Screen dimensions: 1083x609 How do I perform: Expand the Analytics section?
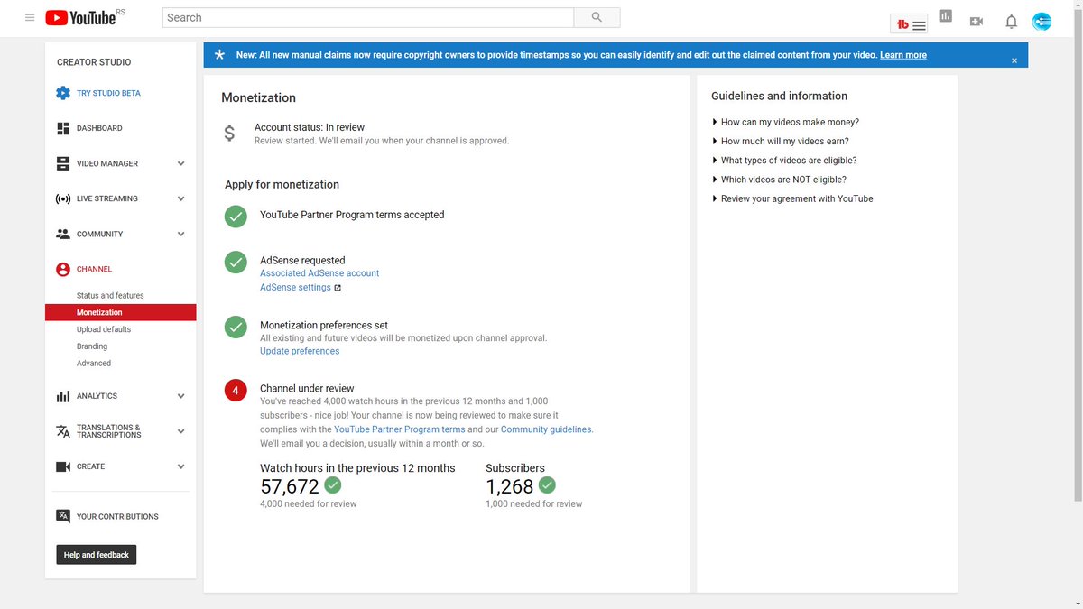pyautogui.click(x=180, y=396)
